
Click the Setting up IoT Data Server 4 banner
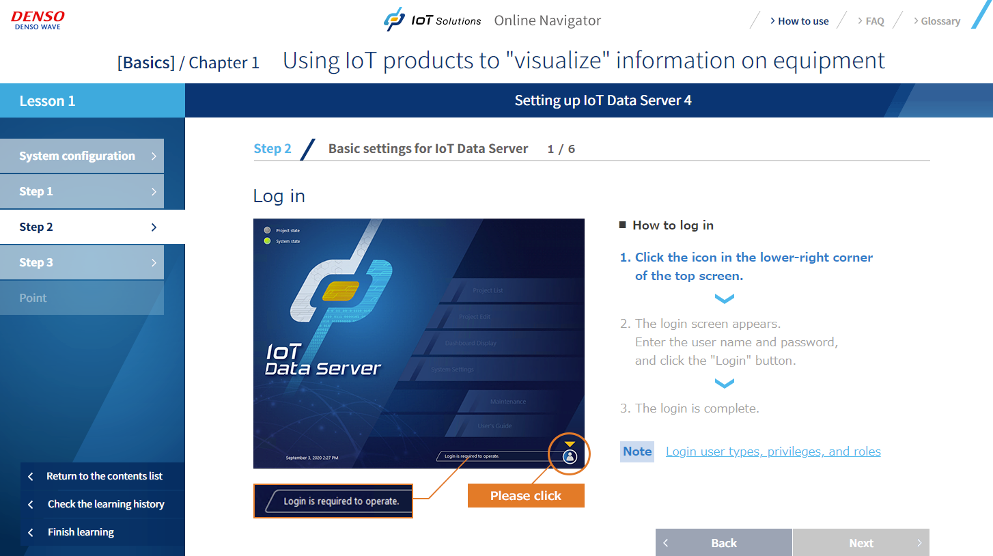click(x=589, y=100)
